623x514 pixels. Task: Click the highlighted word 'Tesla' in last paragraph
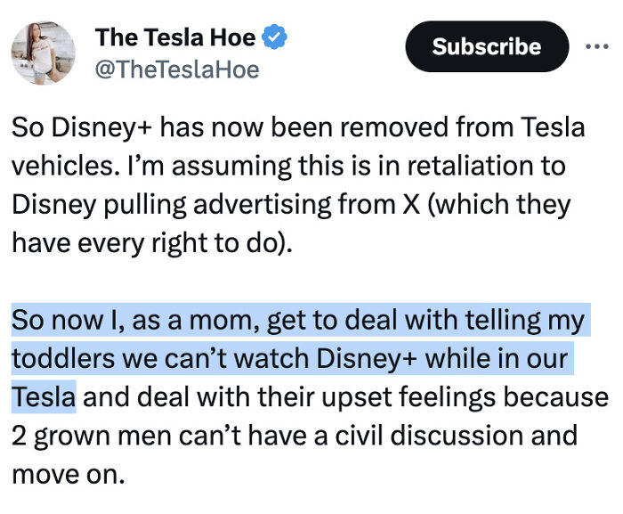click(x=44, y=396)
